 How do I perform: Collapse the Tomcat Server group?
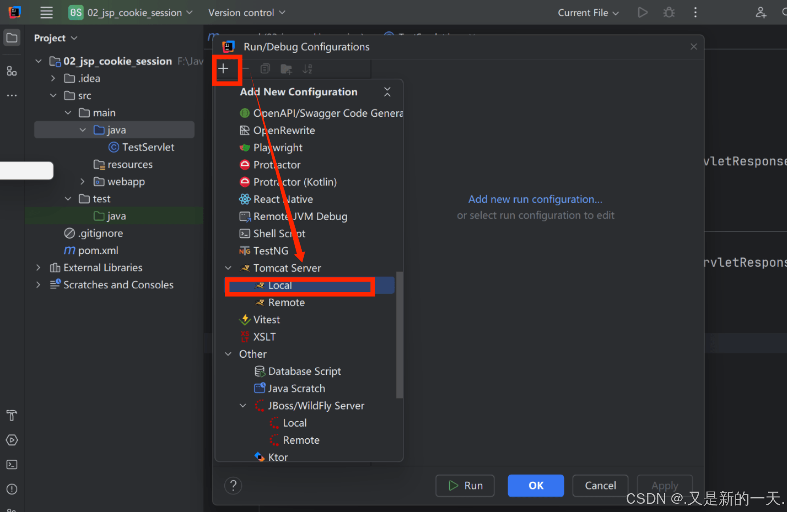tap(228, 268)
